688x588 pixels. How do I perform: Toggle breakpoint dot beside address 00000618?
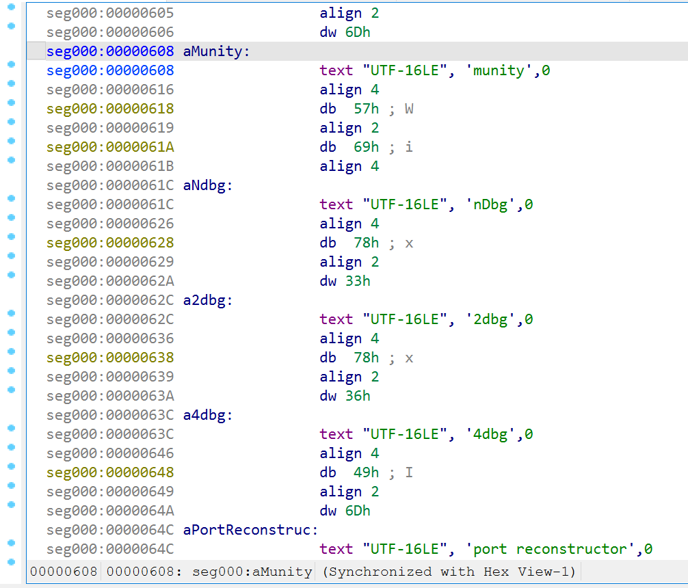[x=12, y=103]
